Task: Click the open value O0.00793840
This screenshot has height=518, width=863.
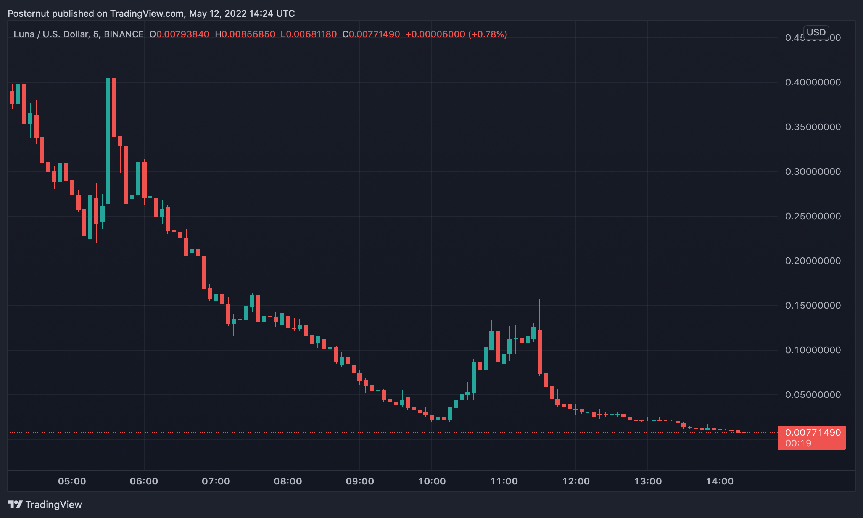Action: click(179, 34)
